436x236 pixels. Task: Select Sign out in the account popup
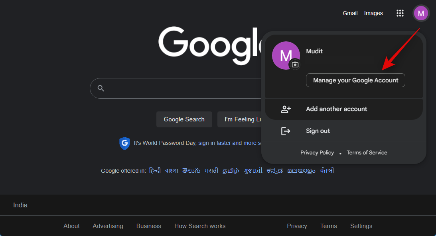(x=344, y=131)
